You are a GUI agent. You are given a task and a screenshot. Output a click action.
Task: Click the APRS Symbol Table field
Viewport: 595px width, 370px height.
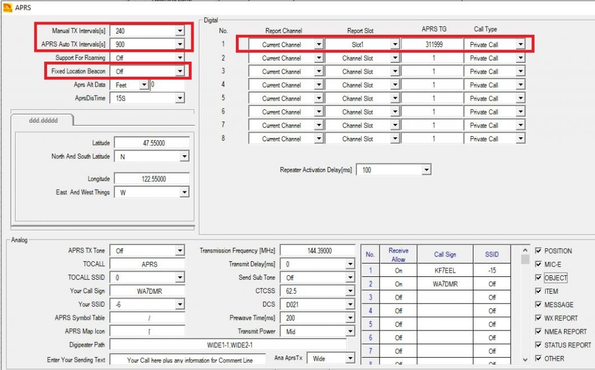148,318
